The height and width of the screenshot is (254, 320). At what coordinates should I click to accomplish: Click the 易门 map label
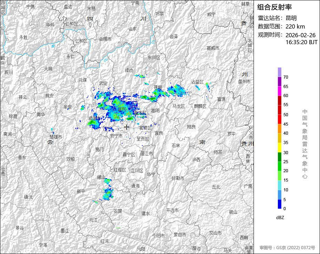99,150
